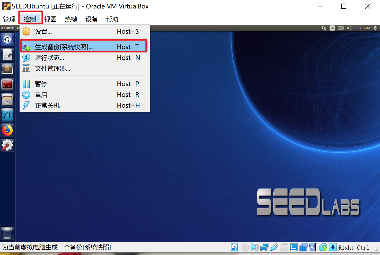Select 生成备份[系统快照]... menu entry
This screenshot has height=255, width=380.
85,47
